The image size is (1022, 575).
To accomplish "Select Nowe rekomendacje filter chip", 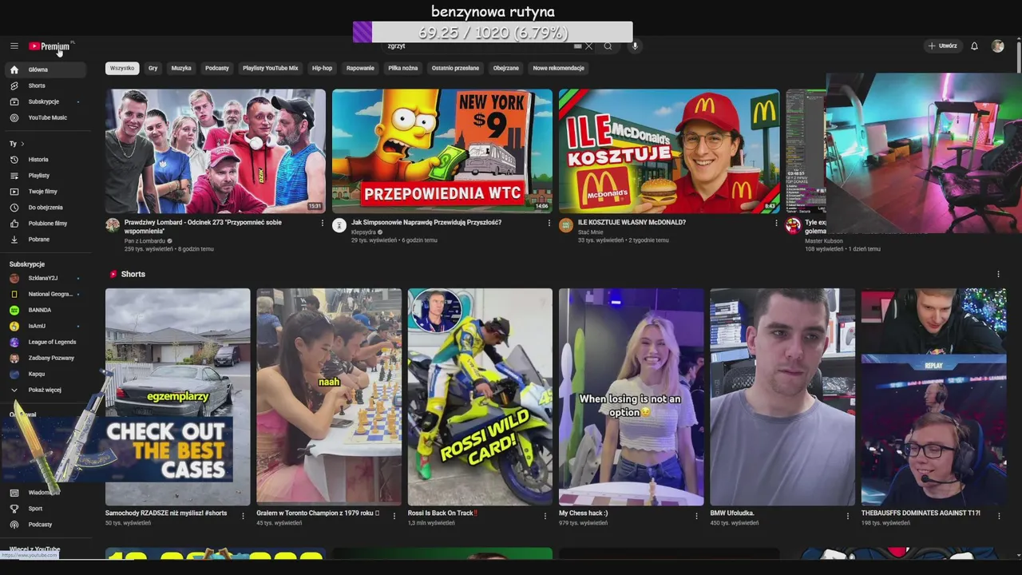I will click(559, 69).
